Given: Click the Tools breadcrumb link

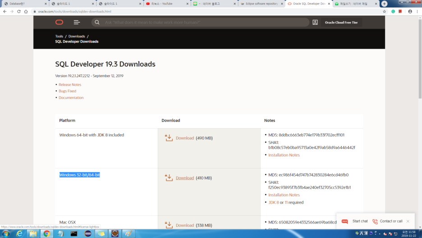Looking at the screenshot, I should pos(59,36).
